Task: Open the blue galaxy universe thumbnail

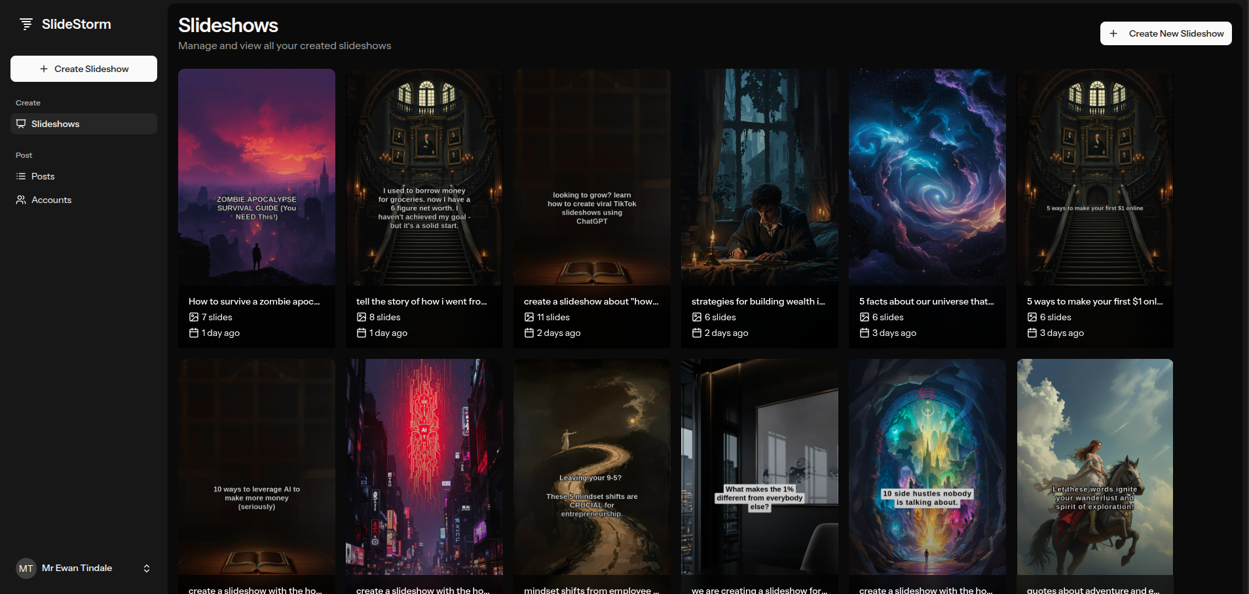Action: coord(927,177)
